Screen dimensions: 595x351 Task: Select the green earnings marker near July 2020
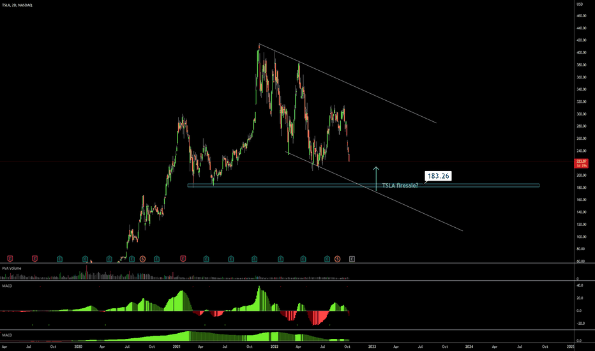tap(132, 259)
